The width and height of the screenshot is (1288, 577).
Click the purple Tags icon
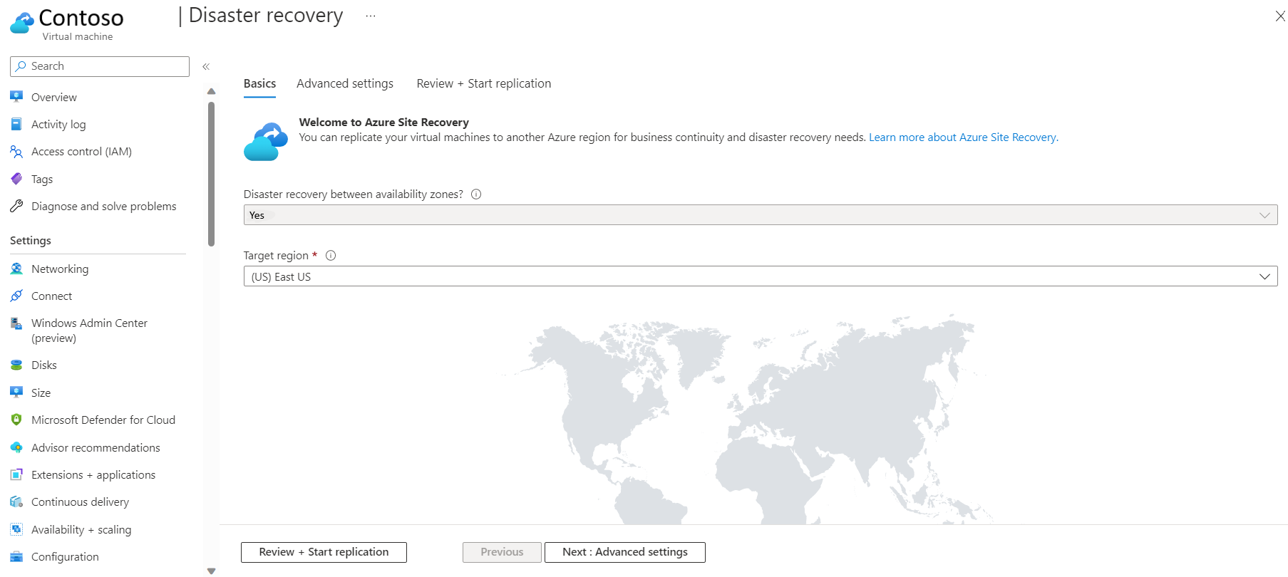16,179
